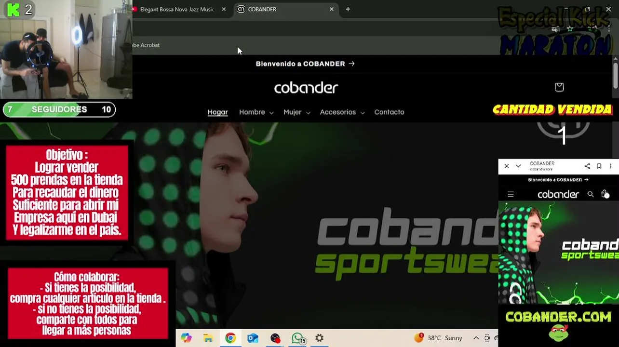Image resolution: width=619 pixels, height=347 pixels.
Task: Click the share icon in mobile preview
Action: [587, 166]
